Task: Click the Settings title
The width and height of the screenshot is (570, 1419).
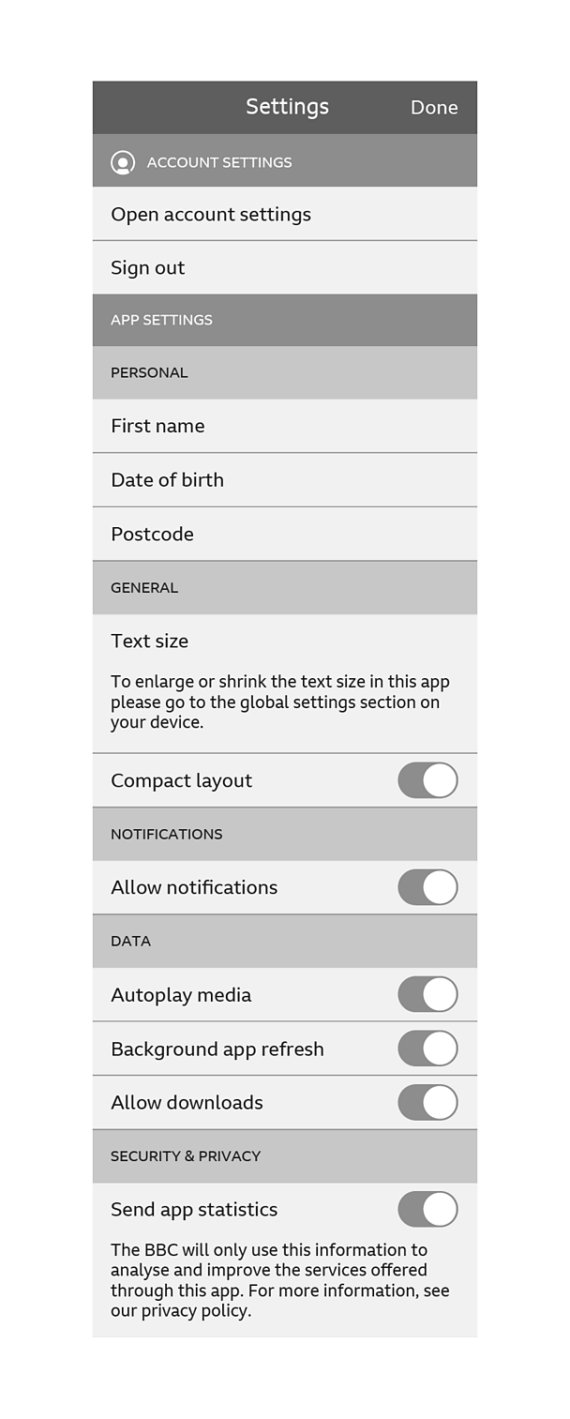Action: [287, 107]
